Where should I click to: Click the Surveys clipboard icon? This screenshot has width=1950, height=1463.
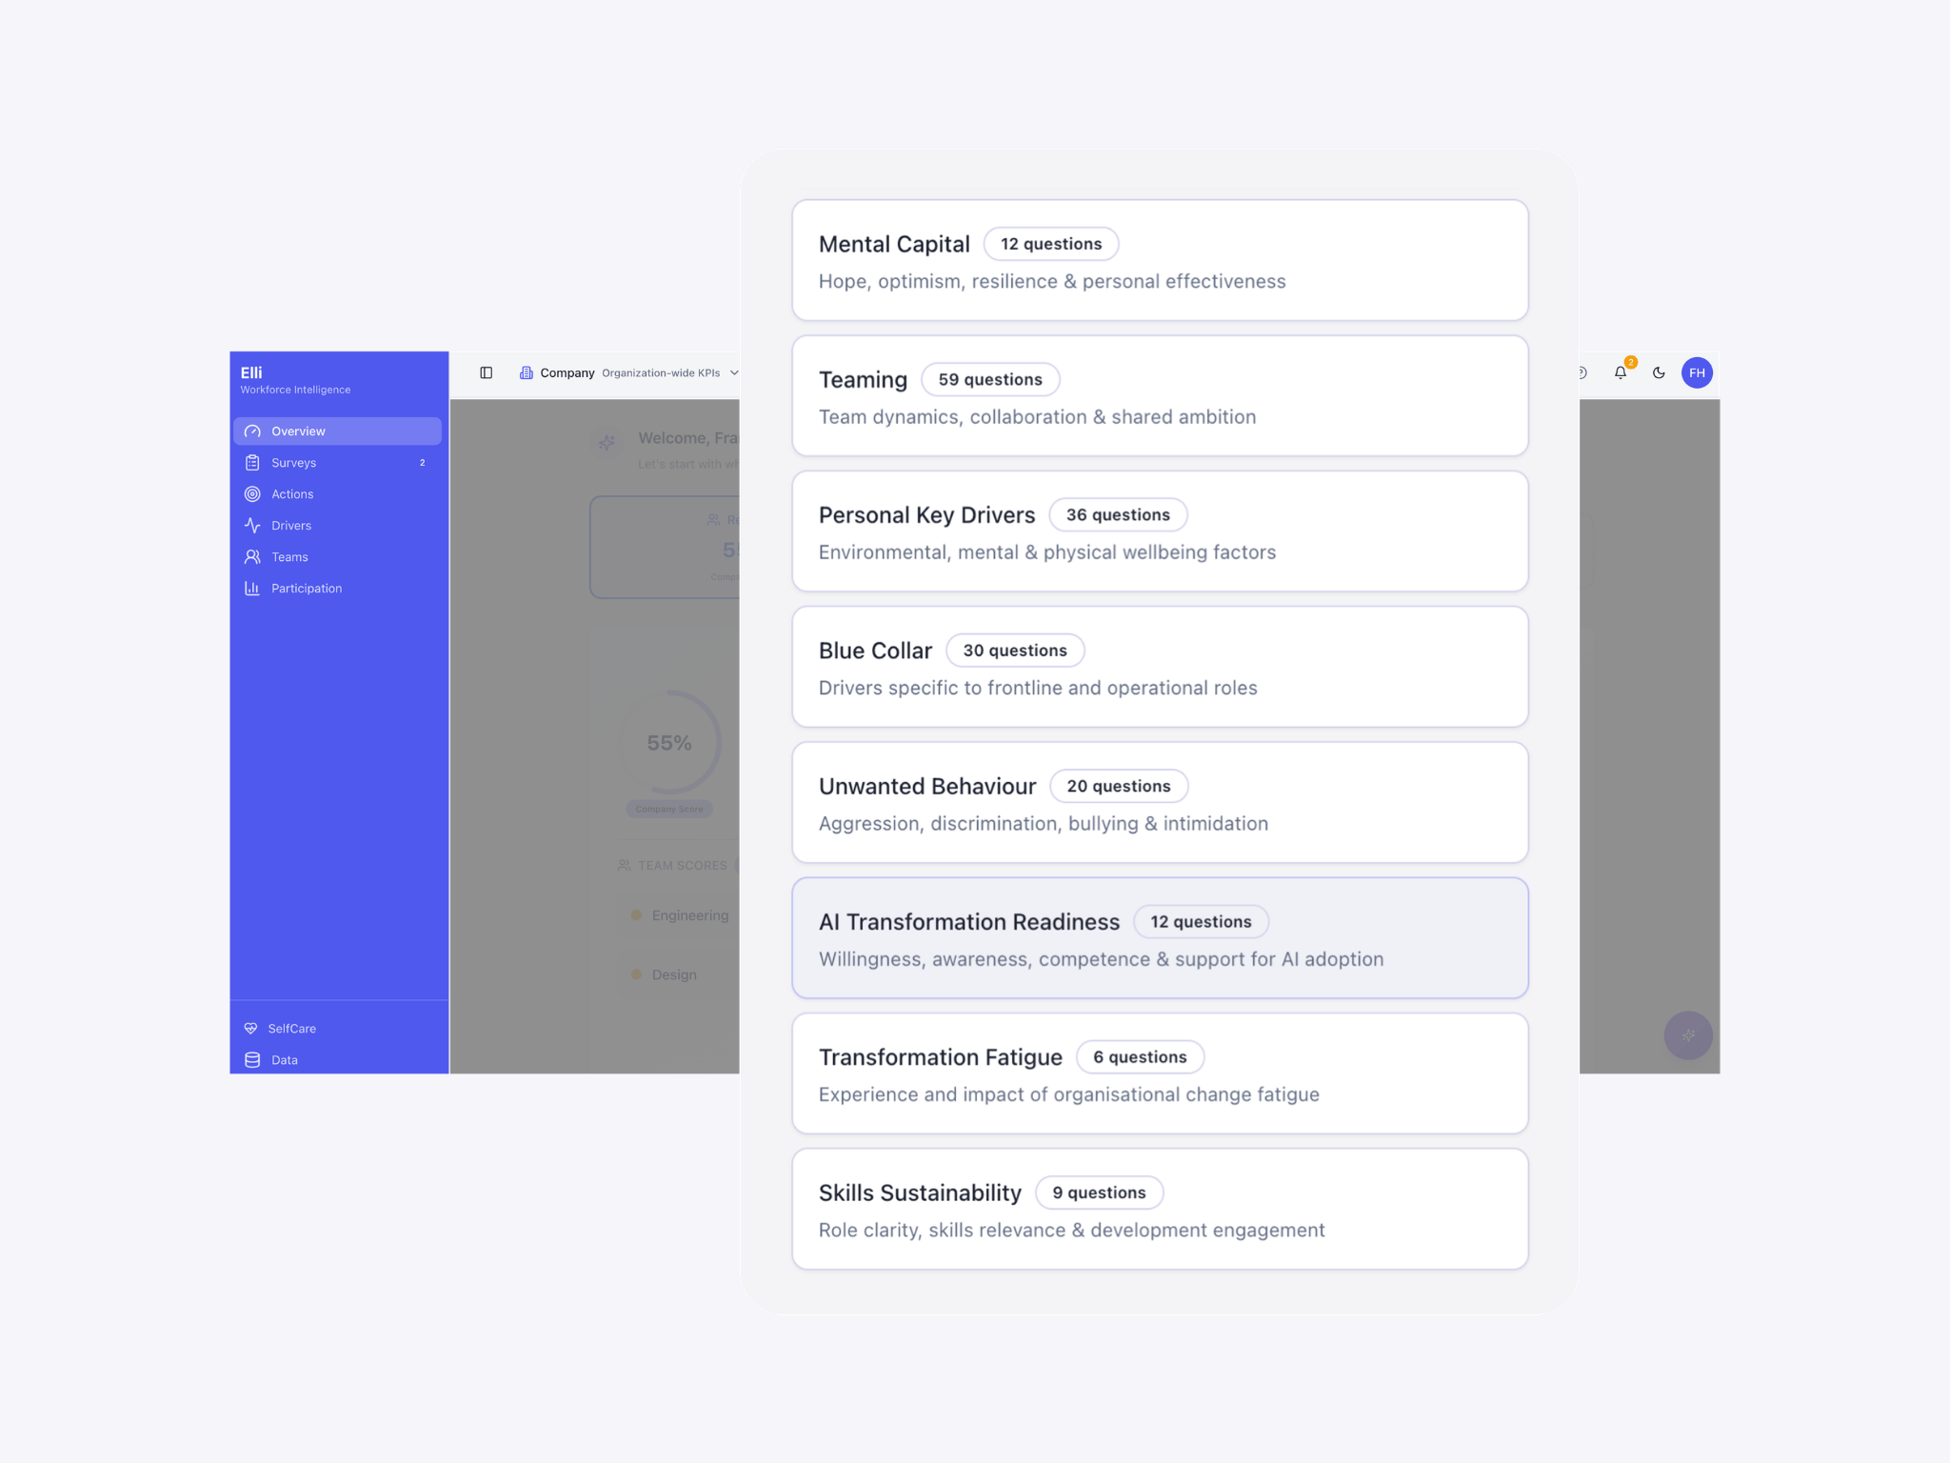tap(252, 463)
